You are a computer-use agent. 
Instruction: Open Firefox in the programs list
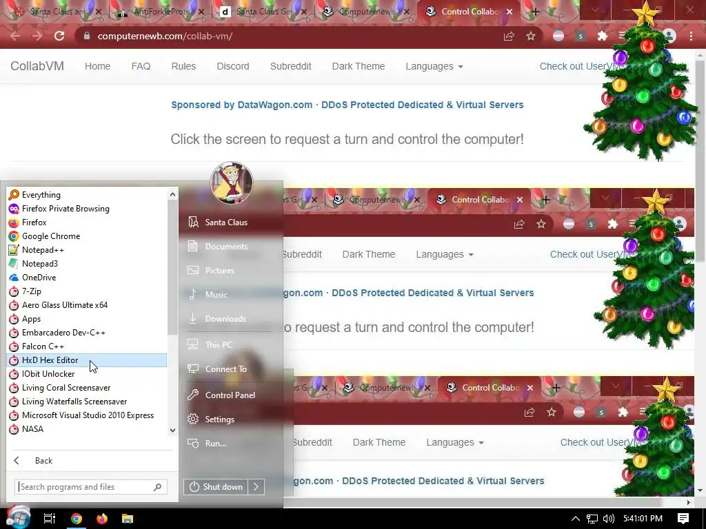coord(86,222)
